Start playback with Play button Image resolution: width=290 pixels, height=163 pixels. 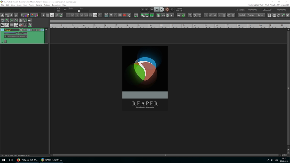[x=157, y=9]
